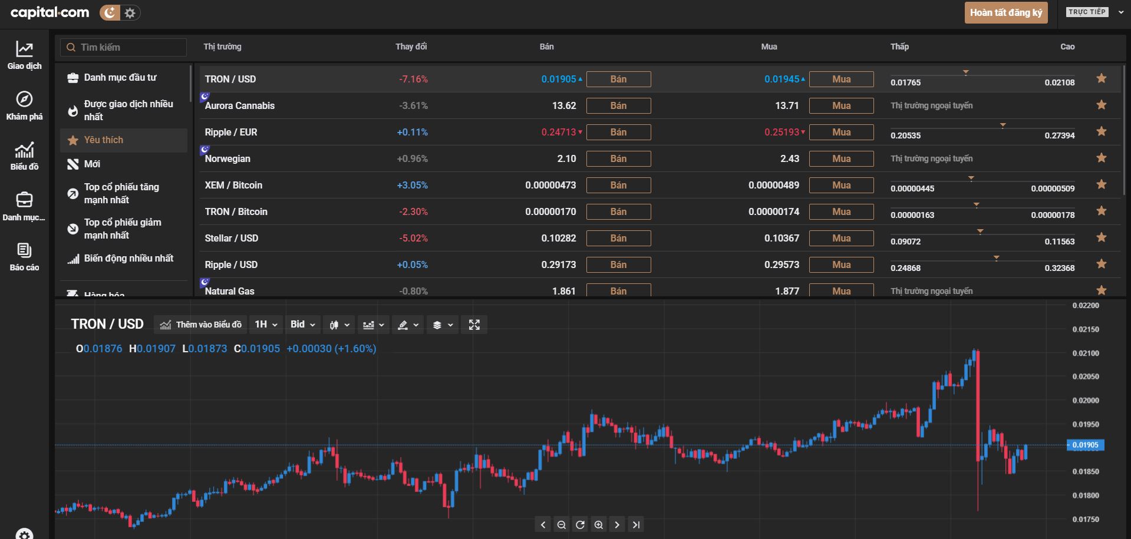Image resolution: width=1131 pixels, height=539 pixels.
Task: Pan chart right with arrow button
Action: 617,524
